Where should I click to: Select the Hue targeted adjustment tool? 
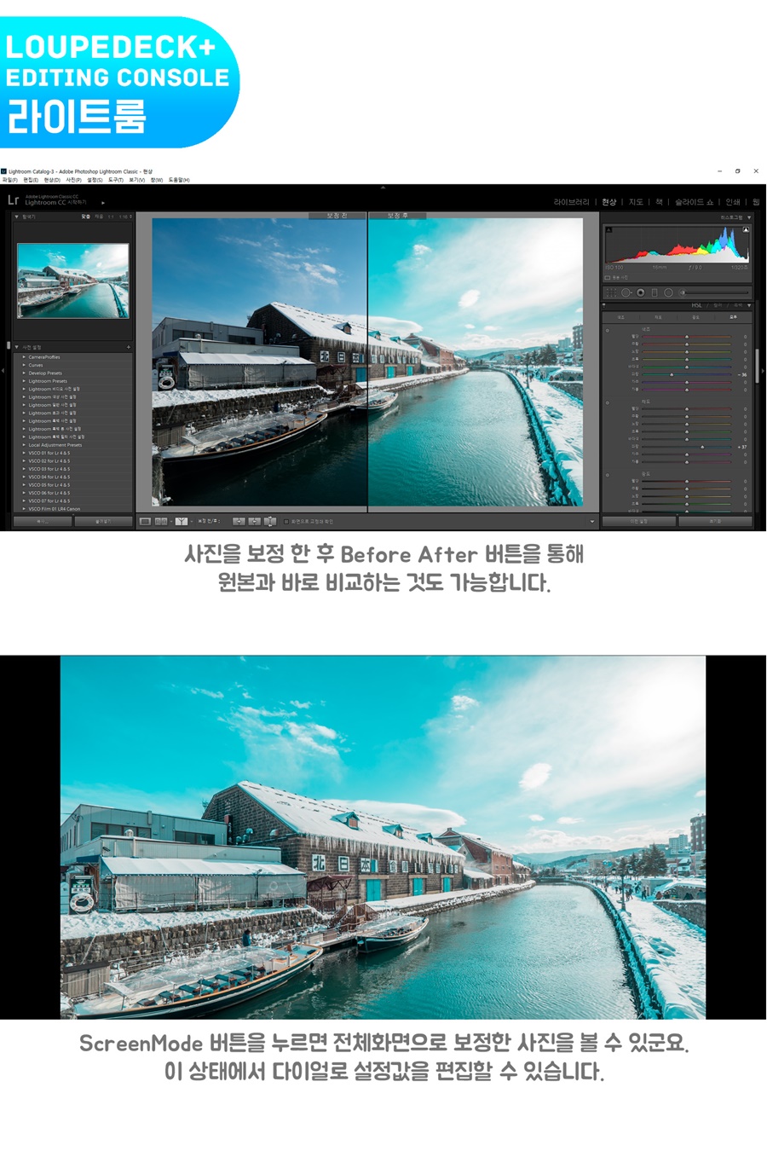(608, 330)
